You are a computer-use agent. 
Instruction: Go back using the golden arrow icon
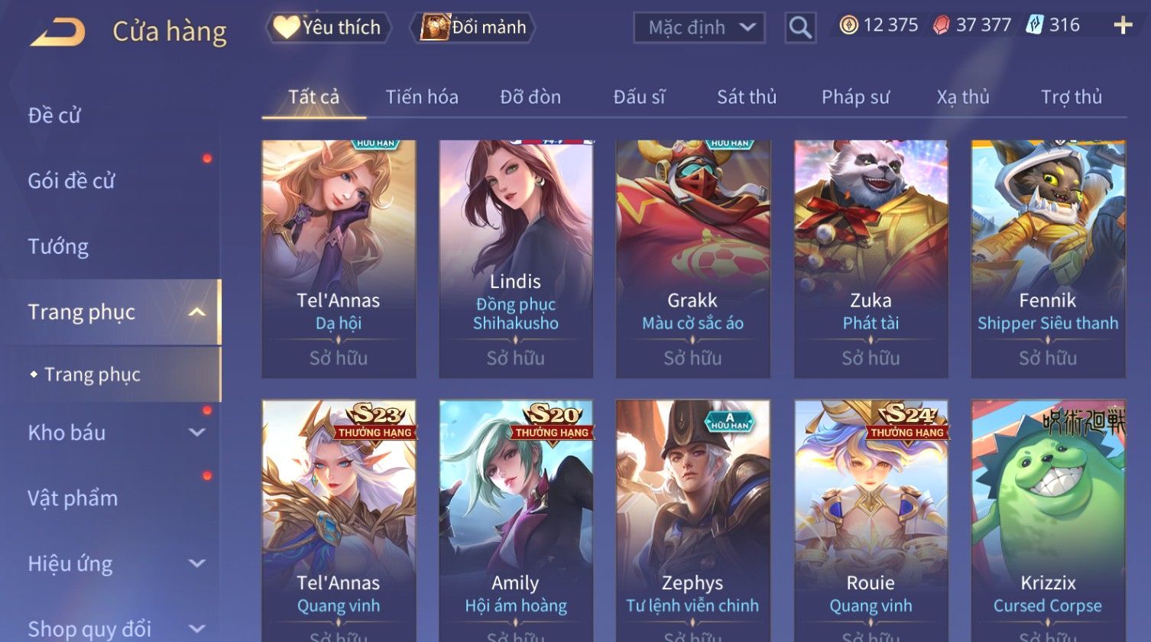click(57, 31)
